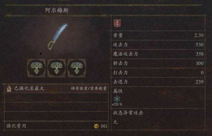
Task: Click the 持有数量/需要数量 column label
Action: point(89,89)
